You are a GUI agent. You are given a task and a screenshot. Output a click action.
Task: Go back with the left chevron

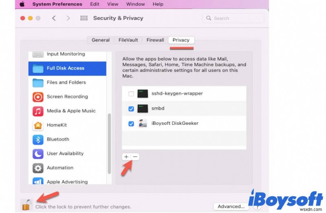54,18
